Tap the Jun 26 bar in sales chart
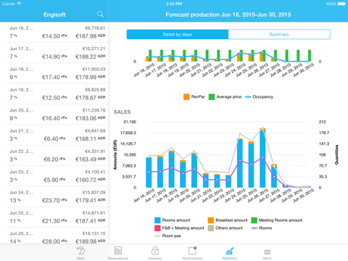This screenshot has width=348, height=261. pos(262,158)
